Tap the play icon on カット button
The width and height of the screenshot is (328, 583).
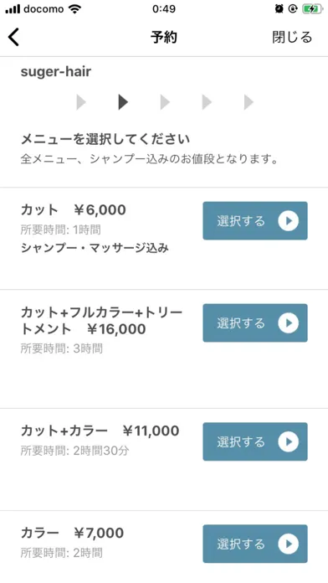coord(288,221)
